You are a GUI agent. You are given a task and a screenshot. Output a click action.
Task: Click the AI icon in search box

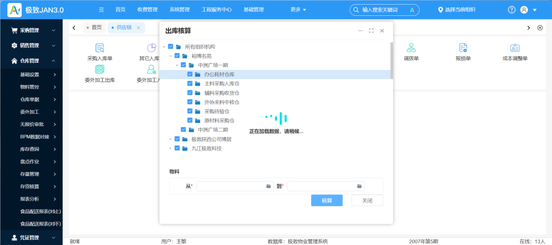pyautogui.click(x=412, y=10)
